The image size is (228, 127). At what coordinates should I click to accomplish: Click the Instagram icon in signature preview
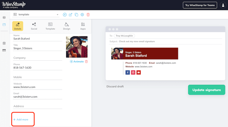pyautogui.click(x=133, y=72)
